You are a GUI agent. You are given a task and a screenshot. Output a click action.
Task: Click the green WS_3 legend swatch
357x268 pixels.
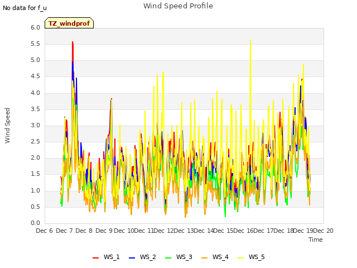pyautogui.click(x=168, y=258)
